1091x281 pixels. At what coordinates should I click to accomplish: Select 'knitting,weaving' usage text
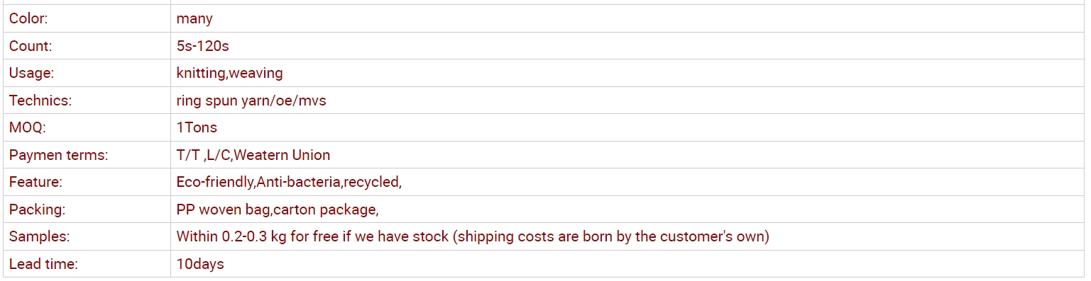tap(229, 73)
